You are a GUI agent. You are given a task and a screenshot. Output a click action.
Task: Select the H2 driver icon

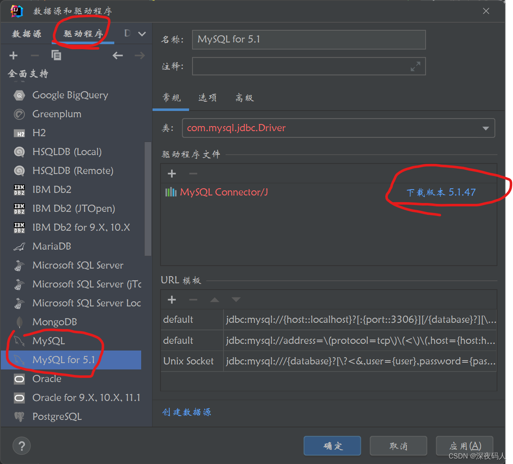tap(19, 133)
